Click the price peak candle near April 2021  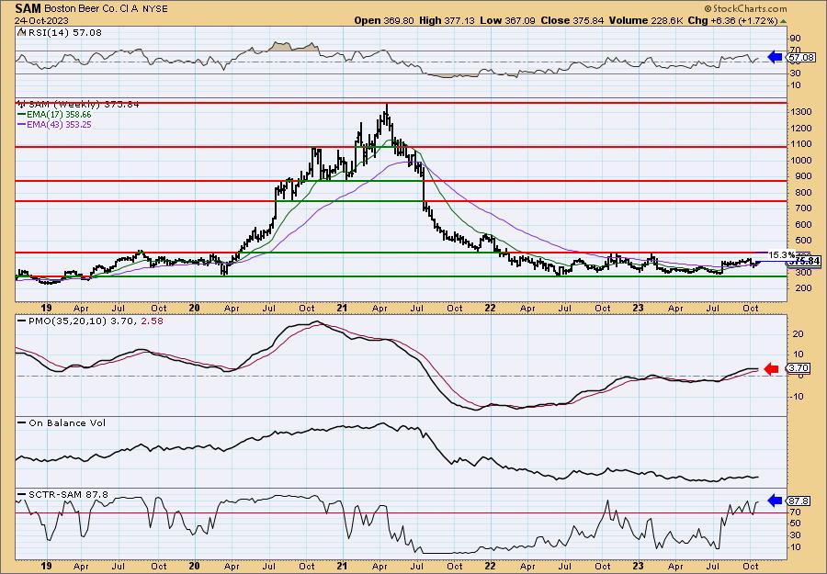(387, 113)
